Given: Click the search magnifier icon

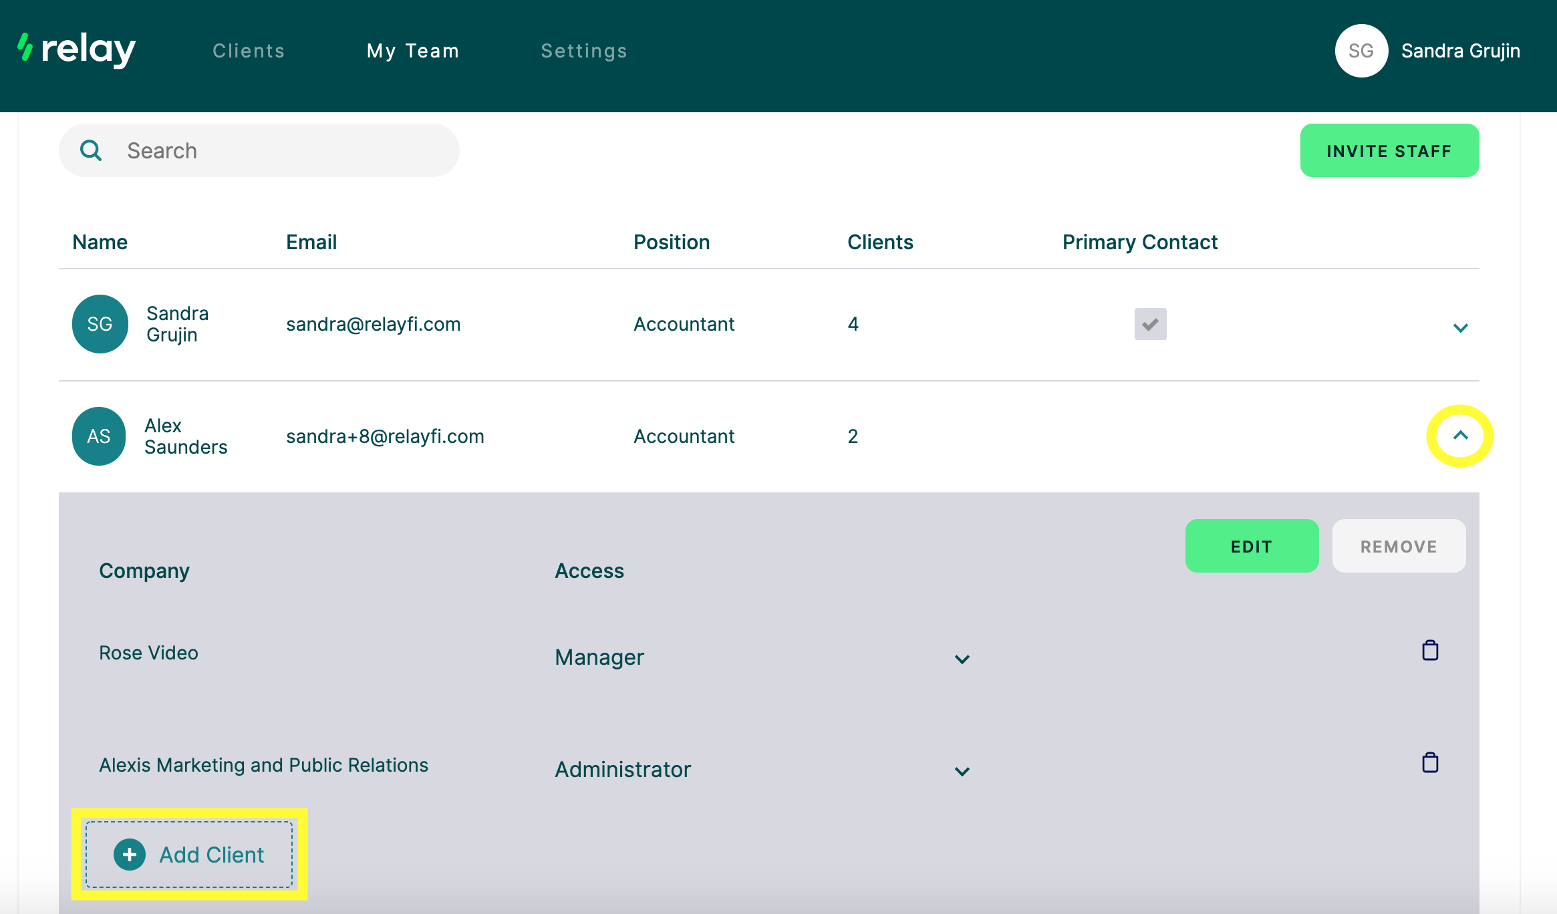Looking at the screenshot, I should click(91, 150).
